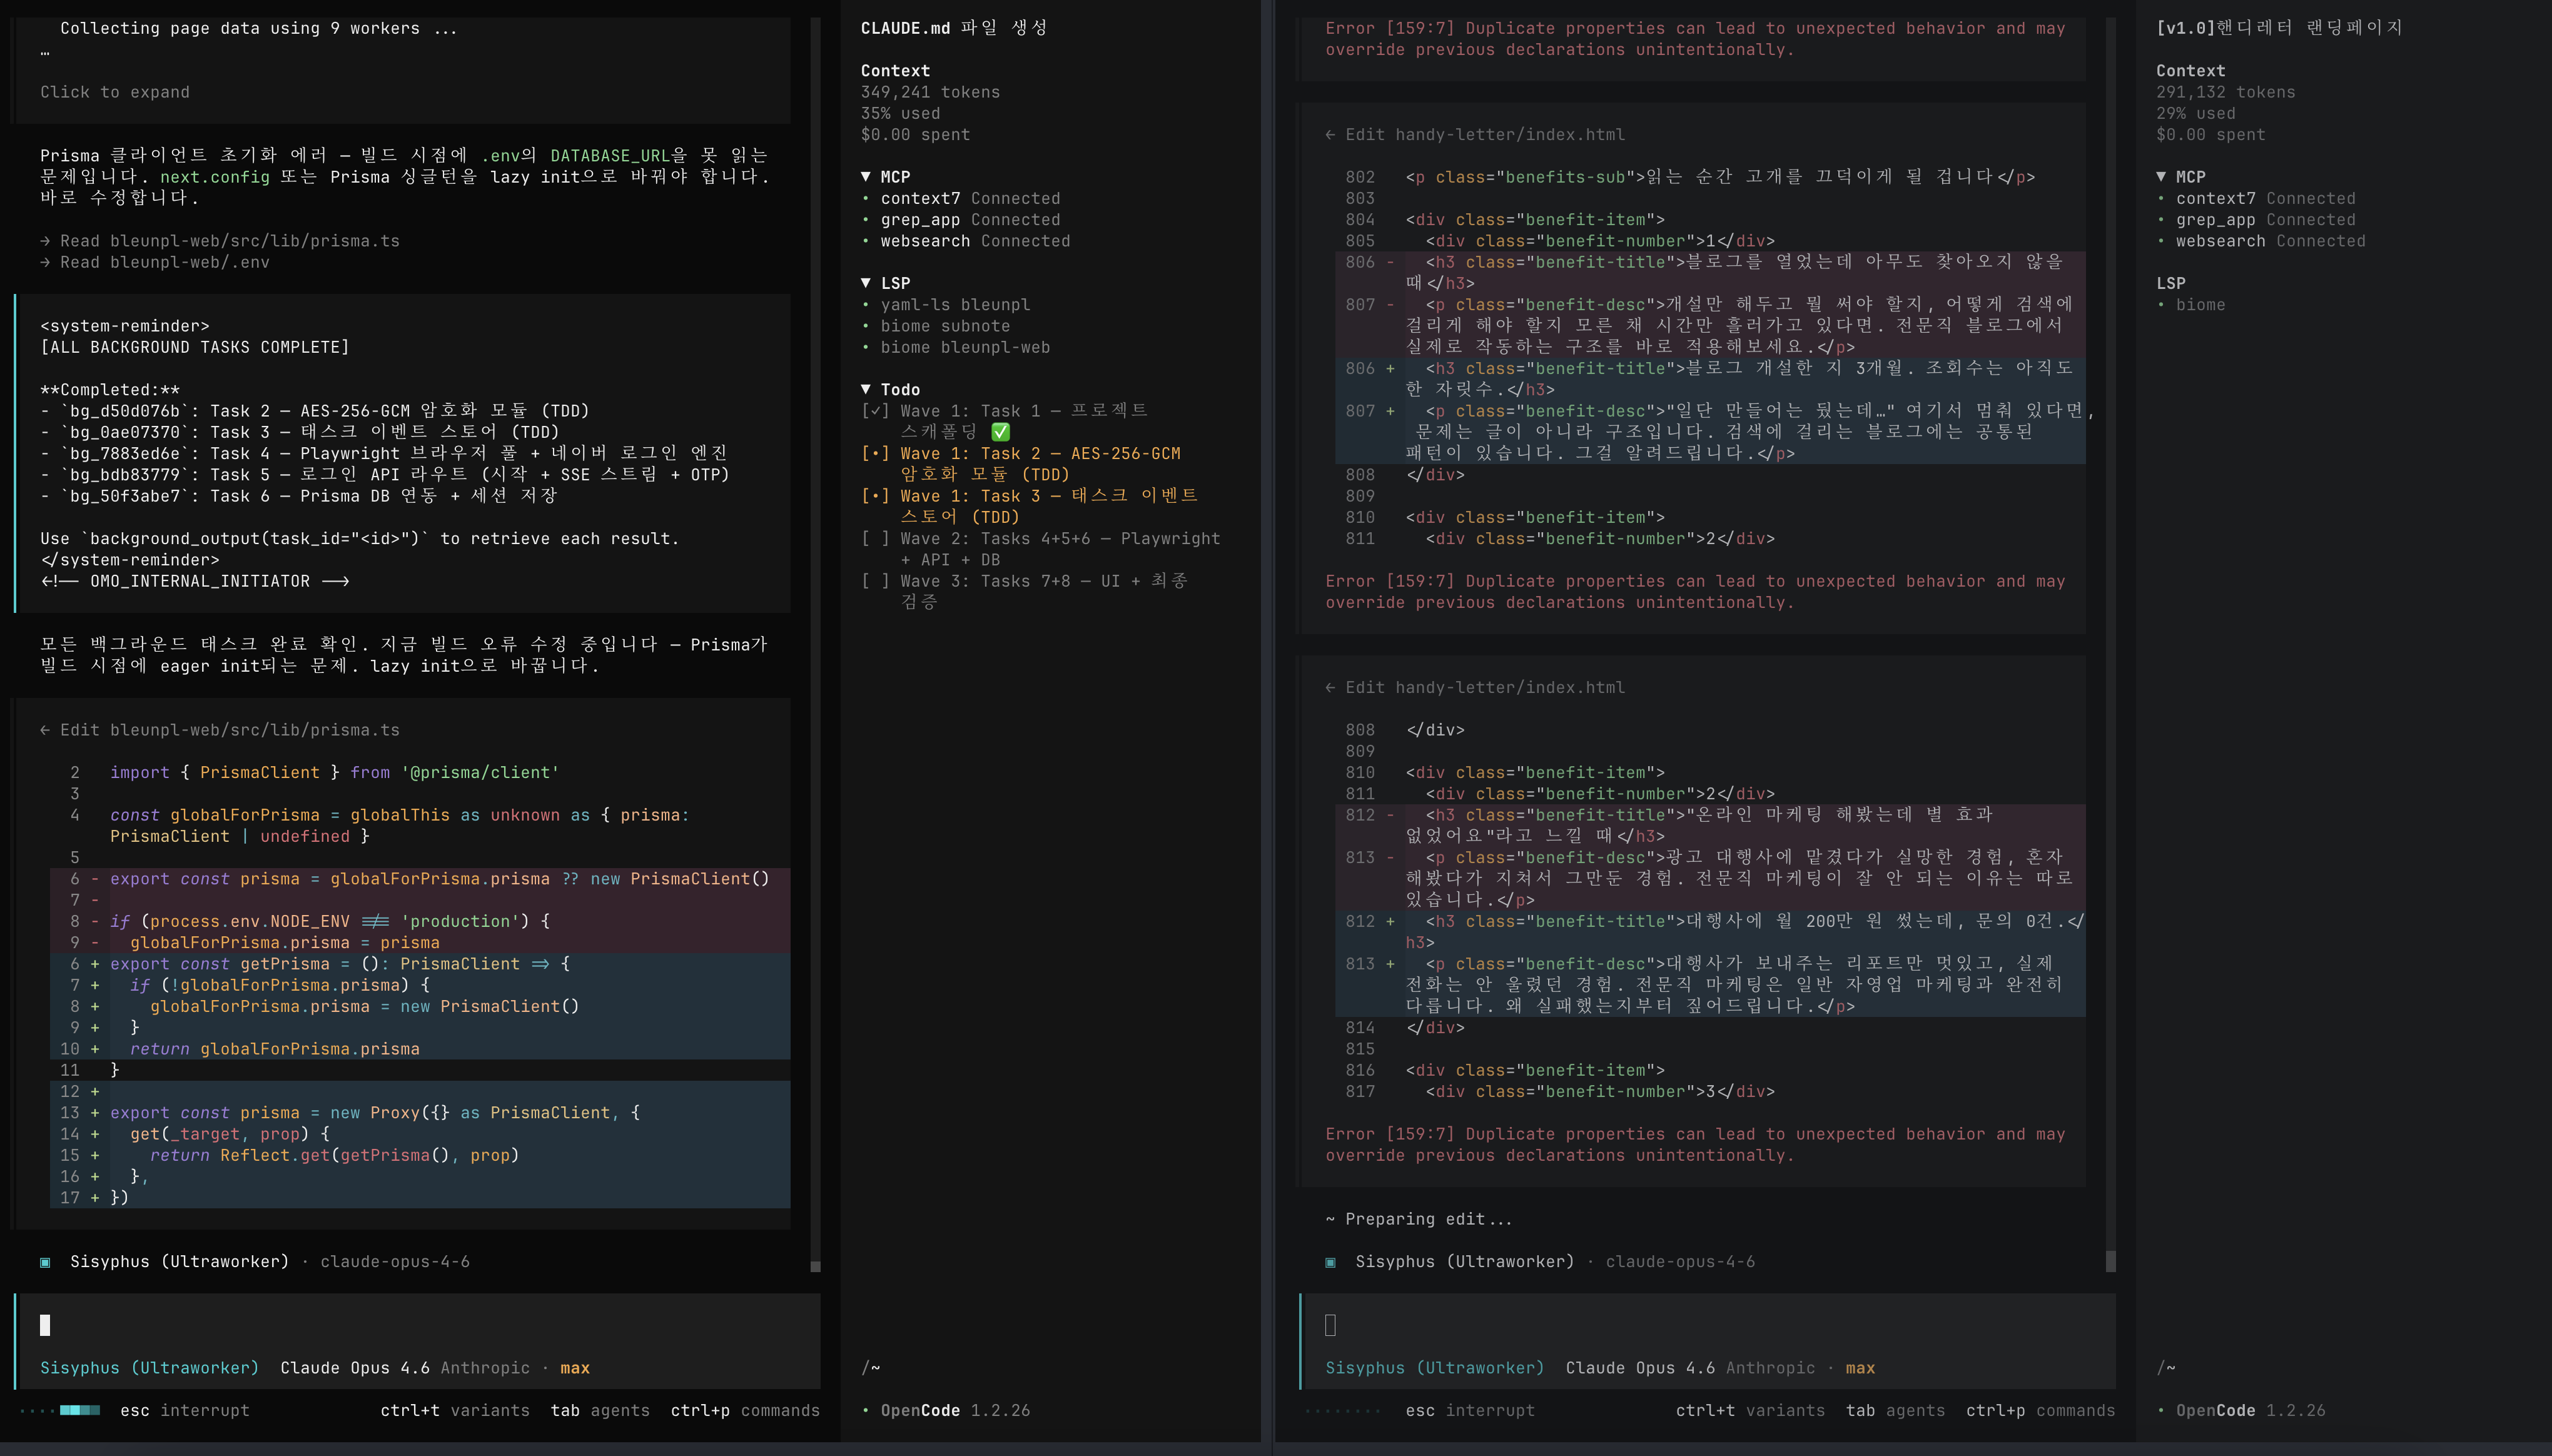2552x1456 pixels.
Task: Click '291,132 tokens' in right sidebar
Action: click(2226, 92)
